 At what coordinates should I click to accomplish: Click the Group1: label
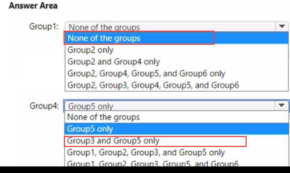[x=44, y=26]
